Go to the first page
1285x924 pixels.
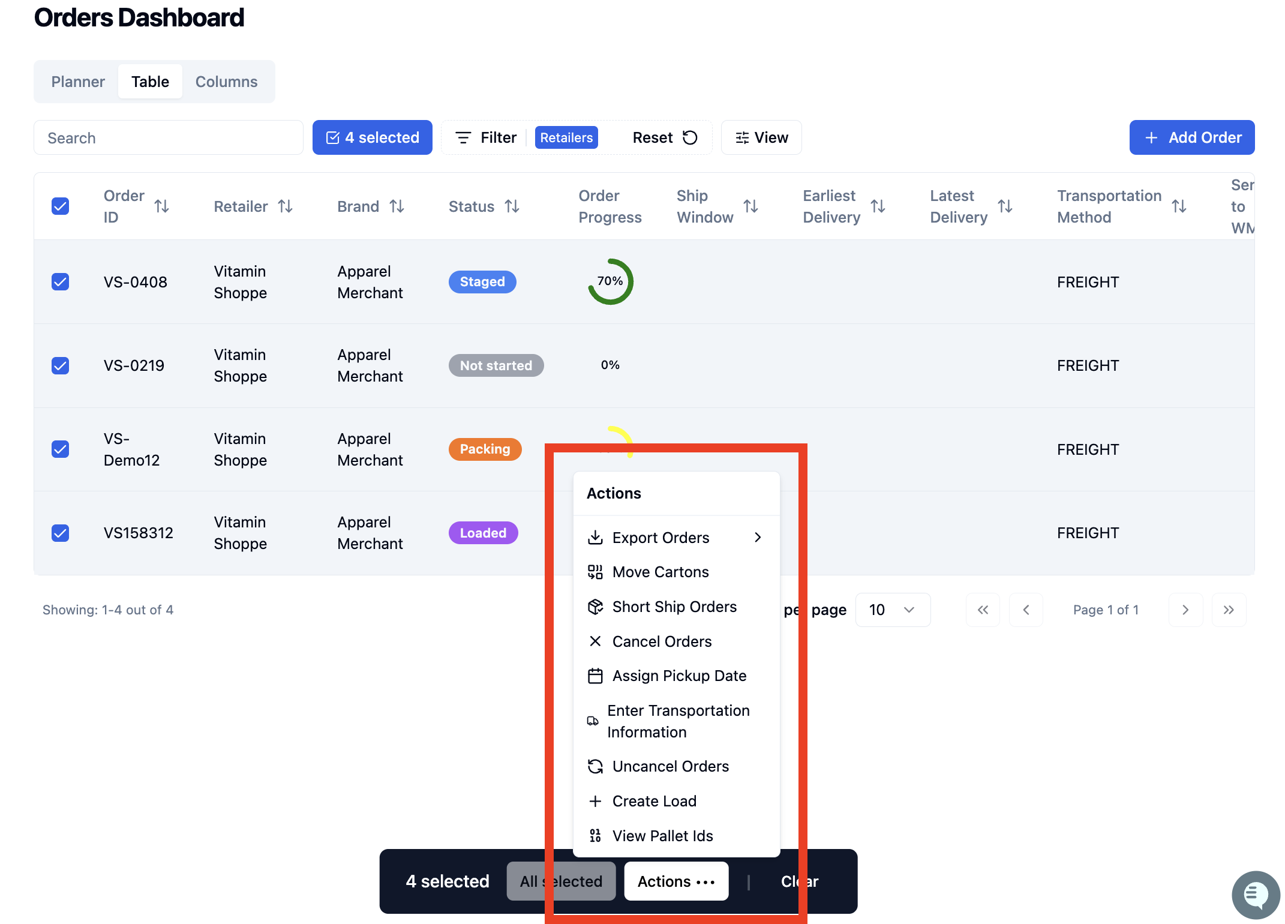point(983,610)
